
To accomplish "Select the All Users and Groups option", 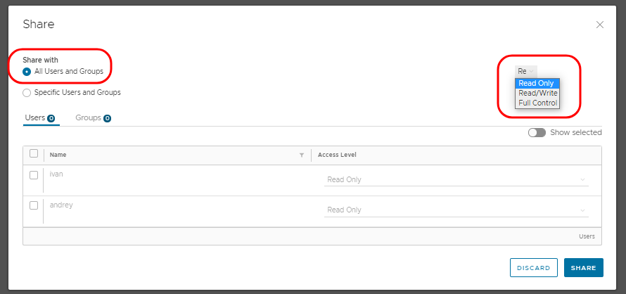I will 27,72.
